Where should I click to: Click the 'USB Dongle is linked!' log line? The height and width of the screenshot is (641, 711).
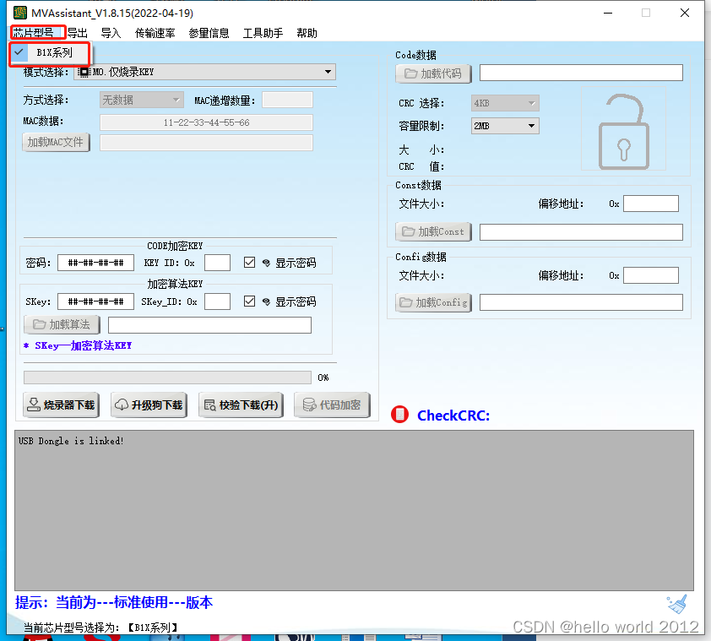(71, 441)
